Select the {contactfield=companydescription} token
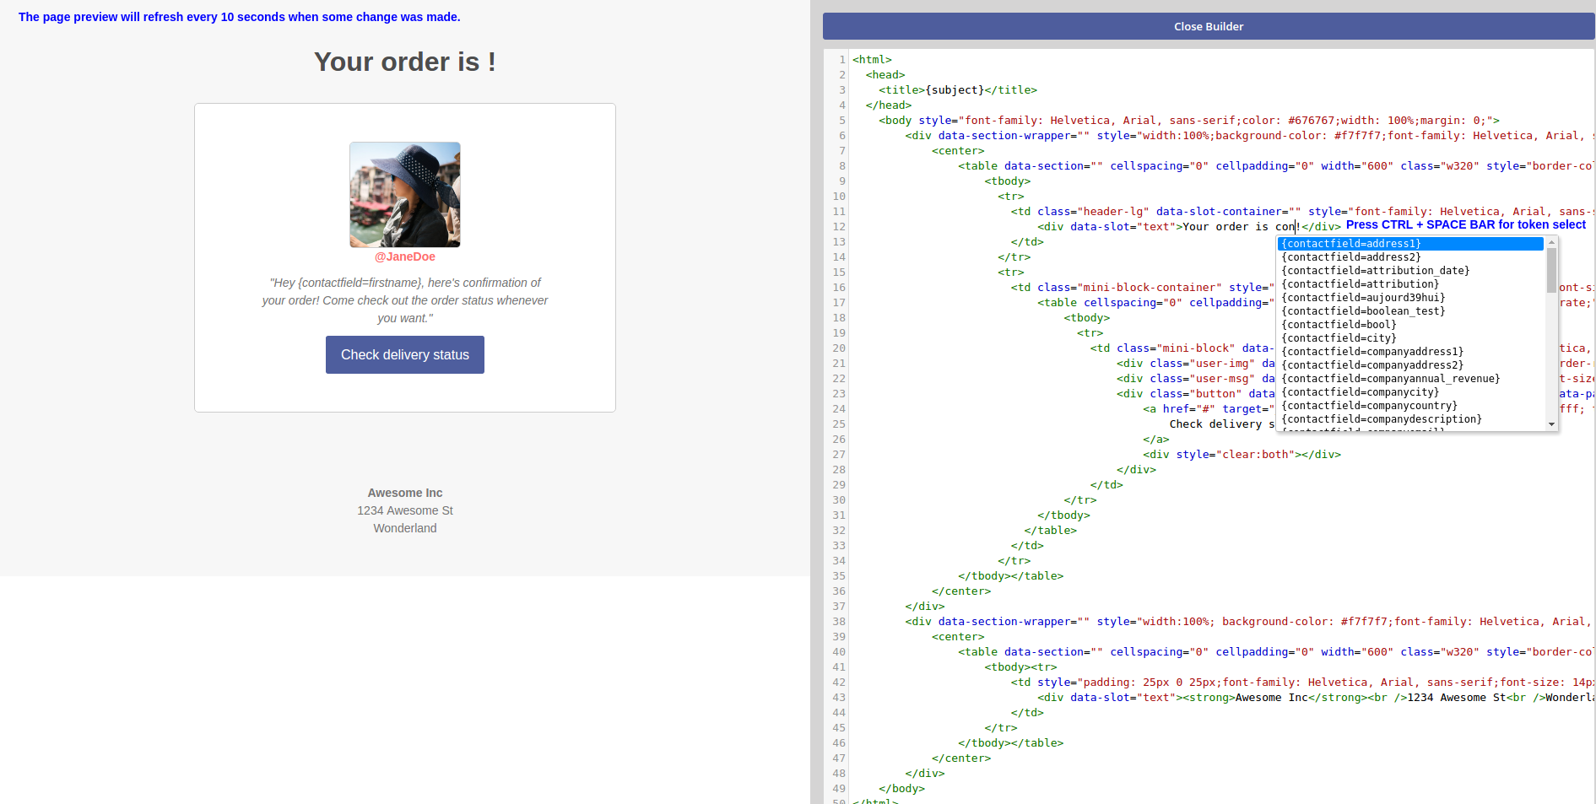Image resolution: width=1596 pixels, height=804 pixels. [1381, 419]
